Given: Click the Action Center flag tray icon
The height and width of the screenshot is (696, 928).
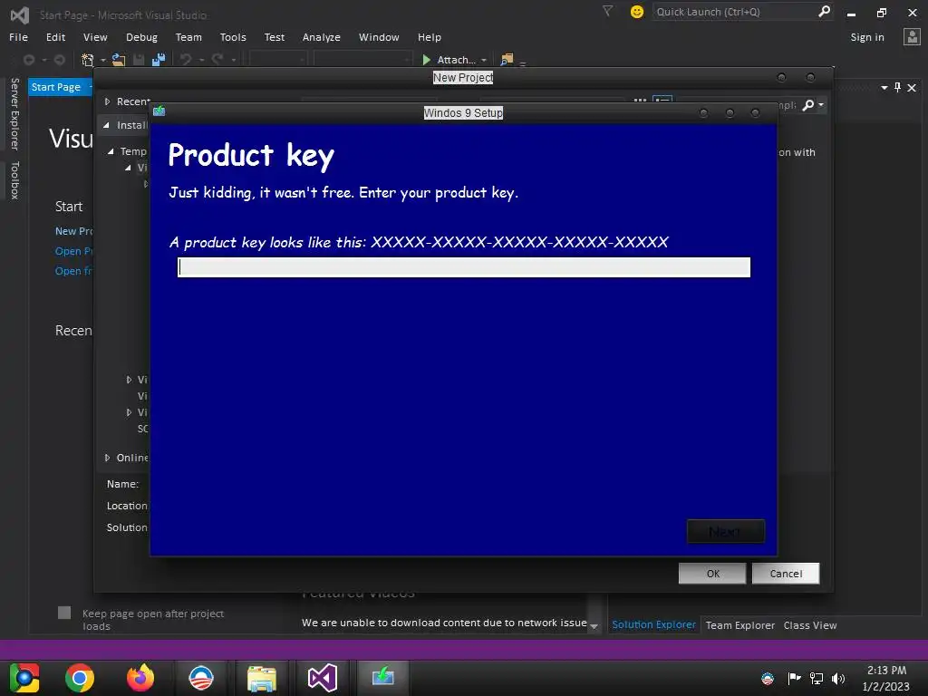Looking at the screenshot, I should 794,678.
